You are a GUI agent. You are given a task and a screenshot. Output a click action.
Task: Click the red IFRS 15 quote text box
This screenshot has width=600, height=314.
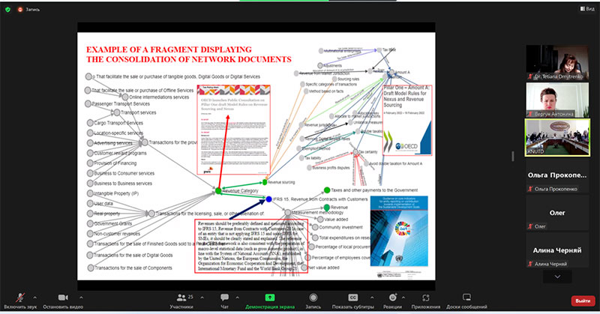pos(251,246)
